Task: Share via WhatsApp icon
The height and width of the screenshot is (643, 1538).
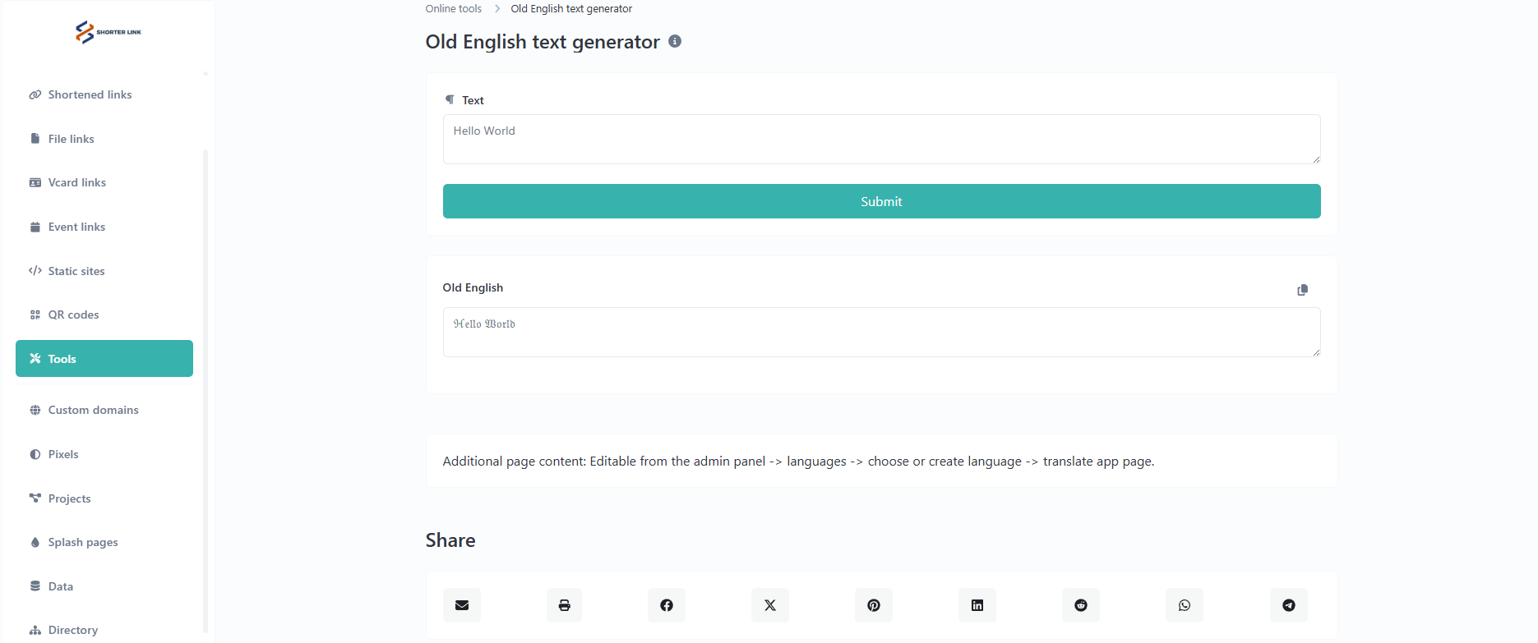Action: 1185,605
